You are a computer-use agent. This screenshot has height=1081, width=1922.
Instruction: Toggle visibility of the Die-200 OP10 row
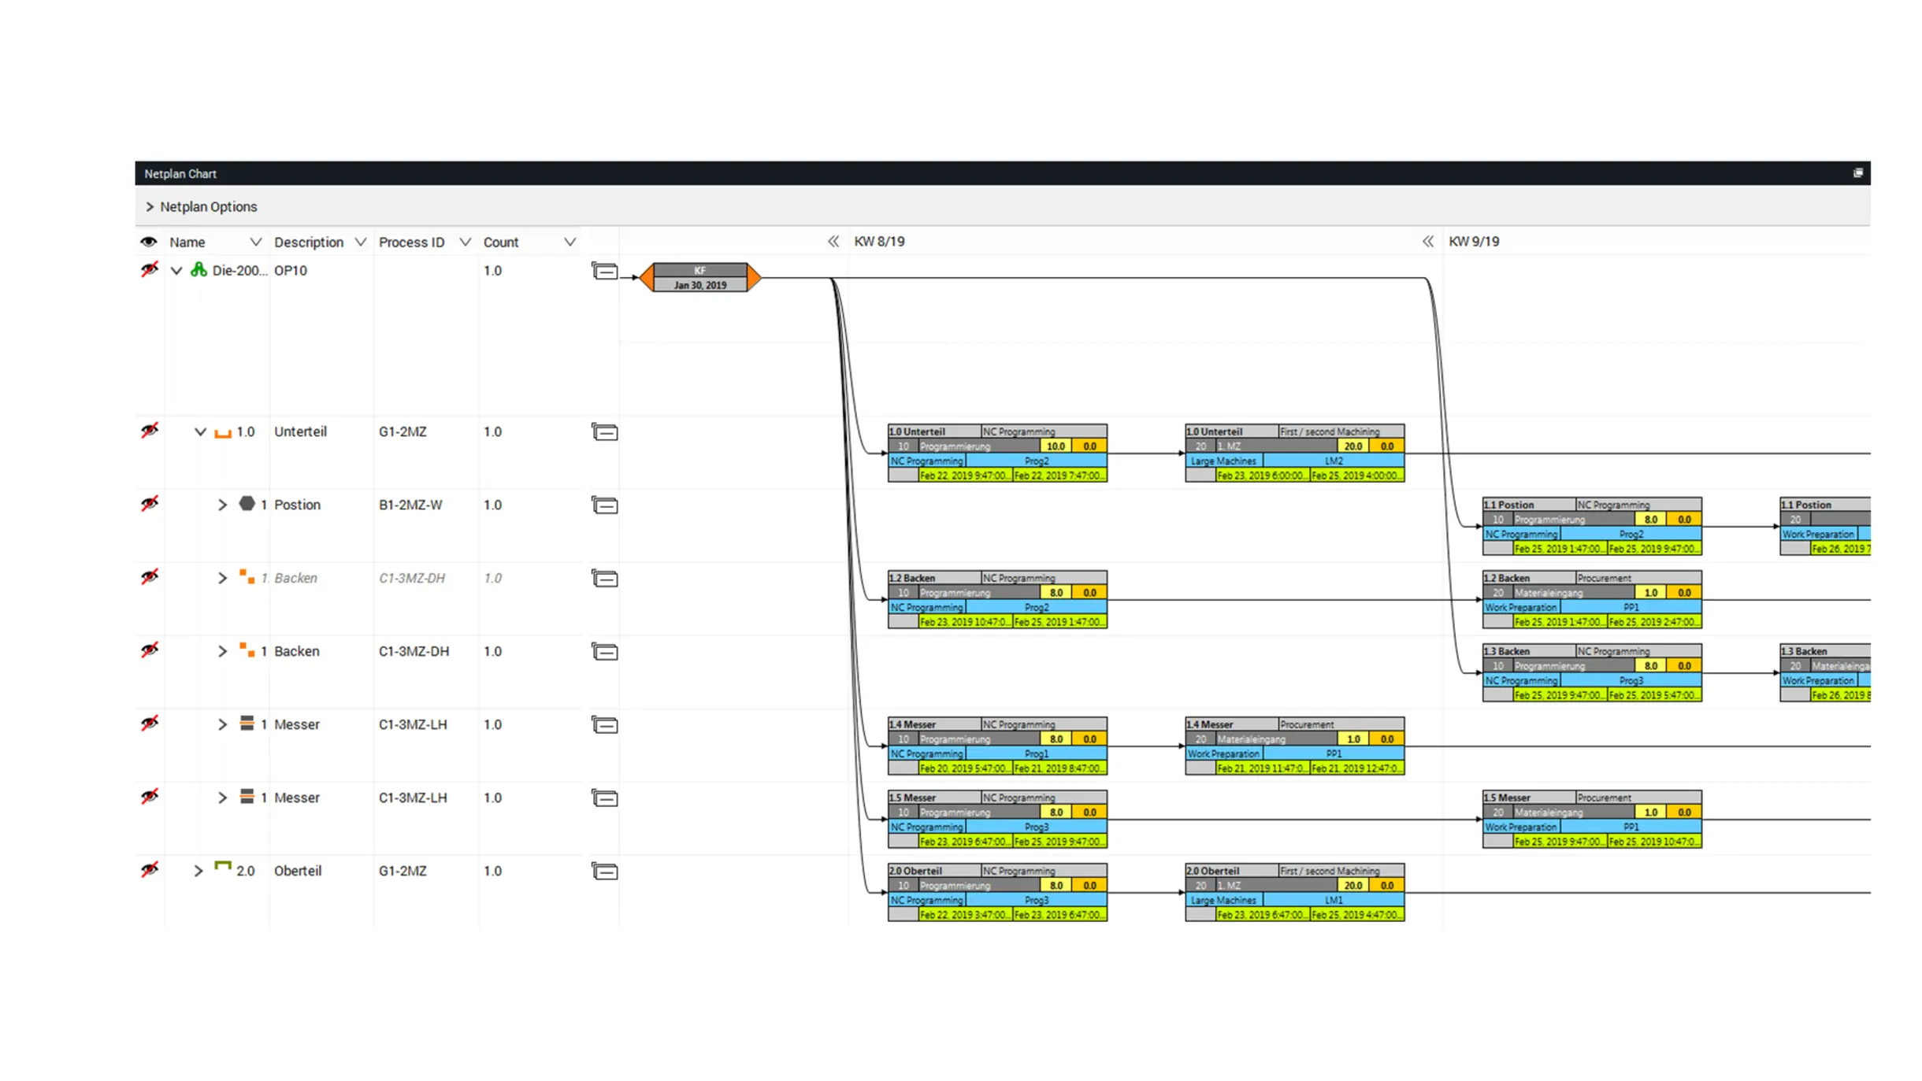[x=149, y=269]
